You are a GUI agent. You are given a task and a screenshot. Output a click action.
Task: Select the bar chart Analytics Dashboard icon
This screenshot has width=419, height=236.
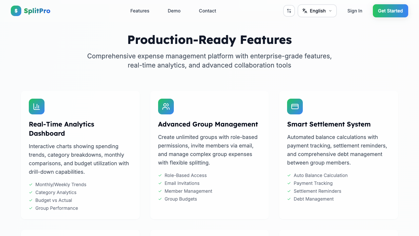click(x=36, y=107)
